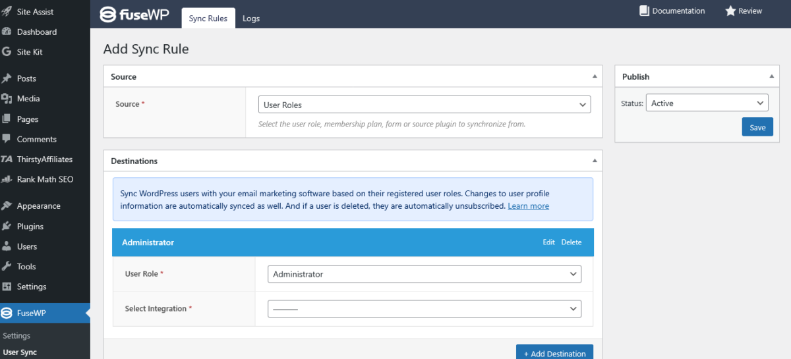The height and width of the screenshot is (359, 791).
Task: Click the Dashboard gauge icon in sidebar
Action: pos(7,32)
